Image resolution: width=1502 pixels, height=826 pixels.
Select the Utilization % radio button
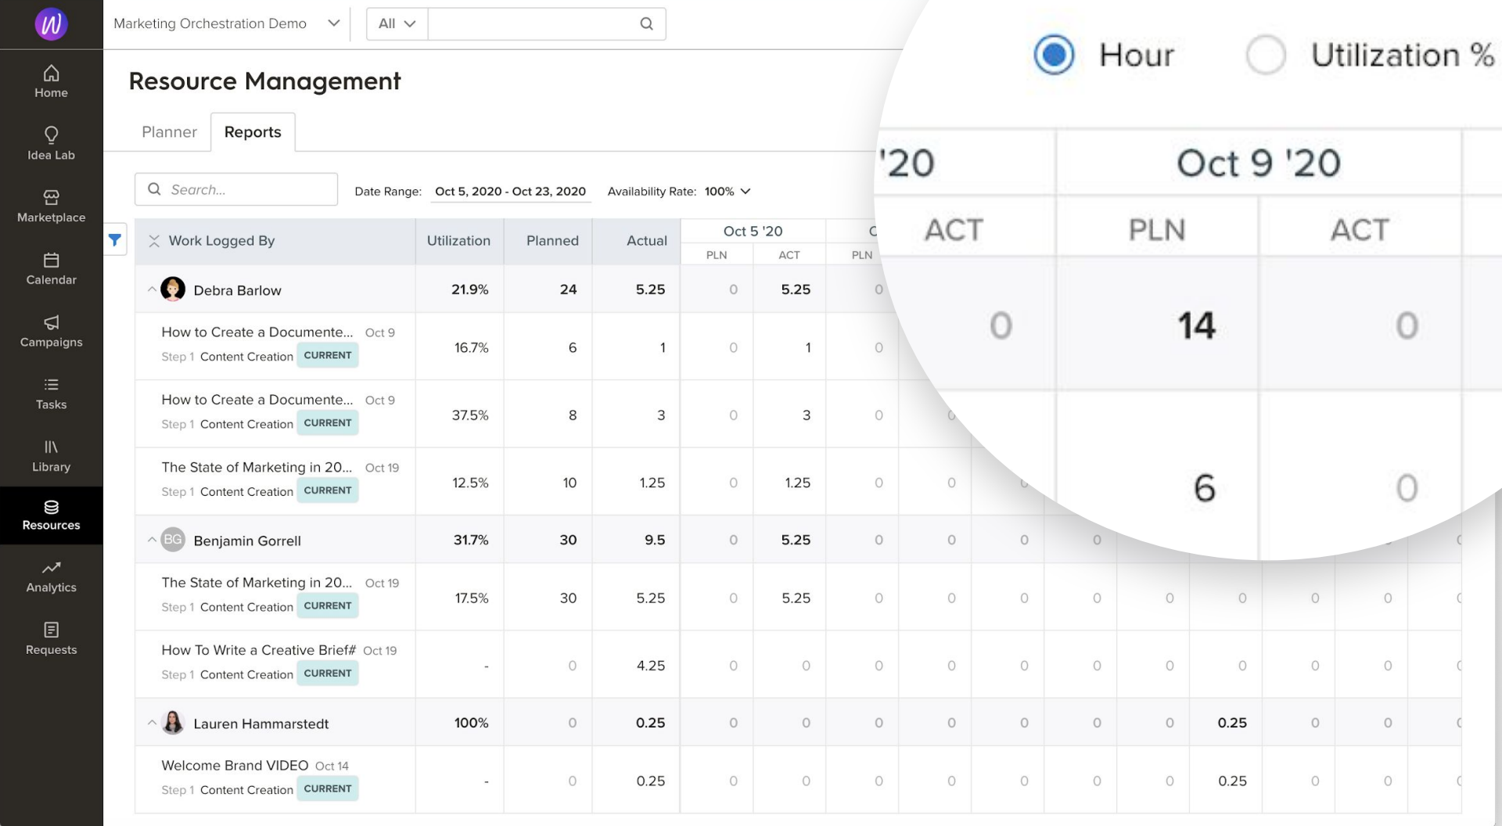pyautogui.click(x=1266, y=55)
